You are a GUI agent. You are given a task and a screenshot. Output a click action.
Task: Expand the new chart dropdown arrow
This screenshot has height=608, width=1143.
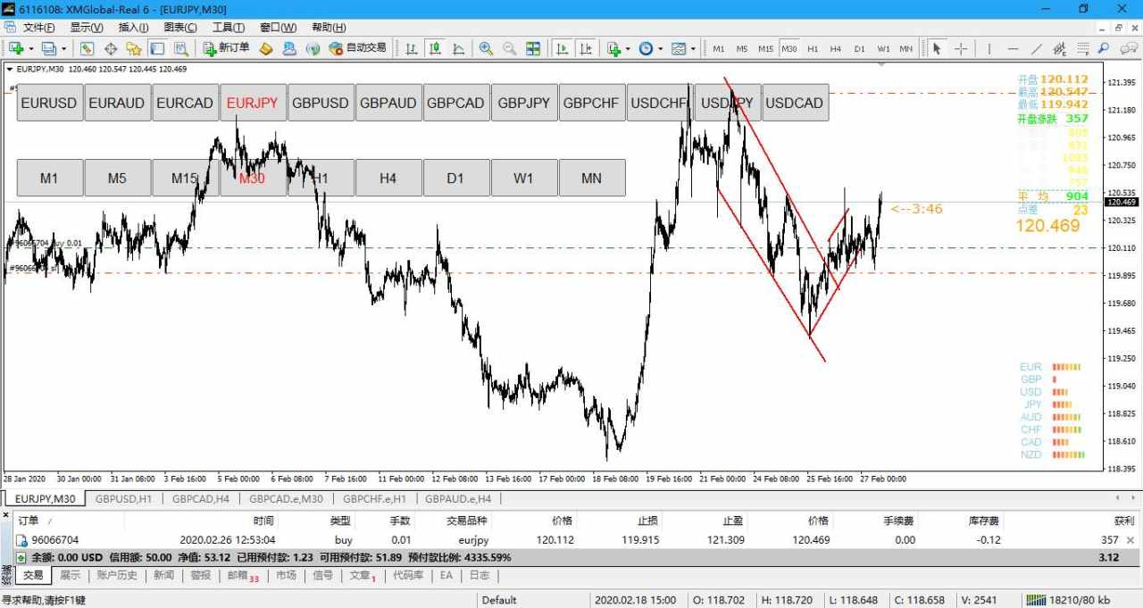[x=31, y=48]
